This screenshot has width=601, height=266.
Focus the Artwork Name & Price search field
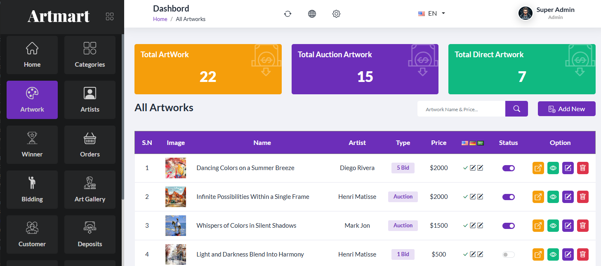tap(461, 109)
